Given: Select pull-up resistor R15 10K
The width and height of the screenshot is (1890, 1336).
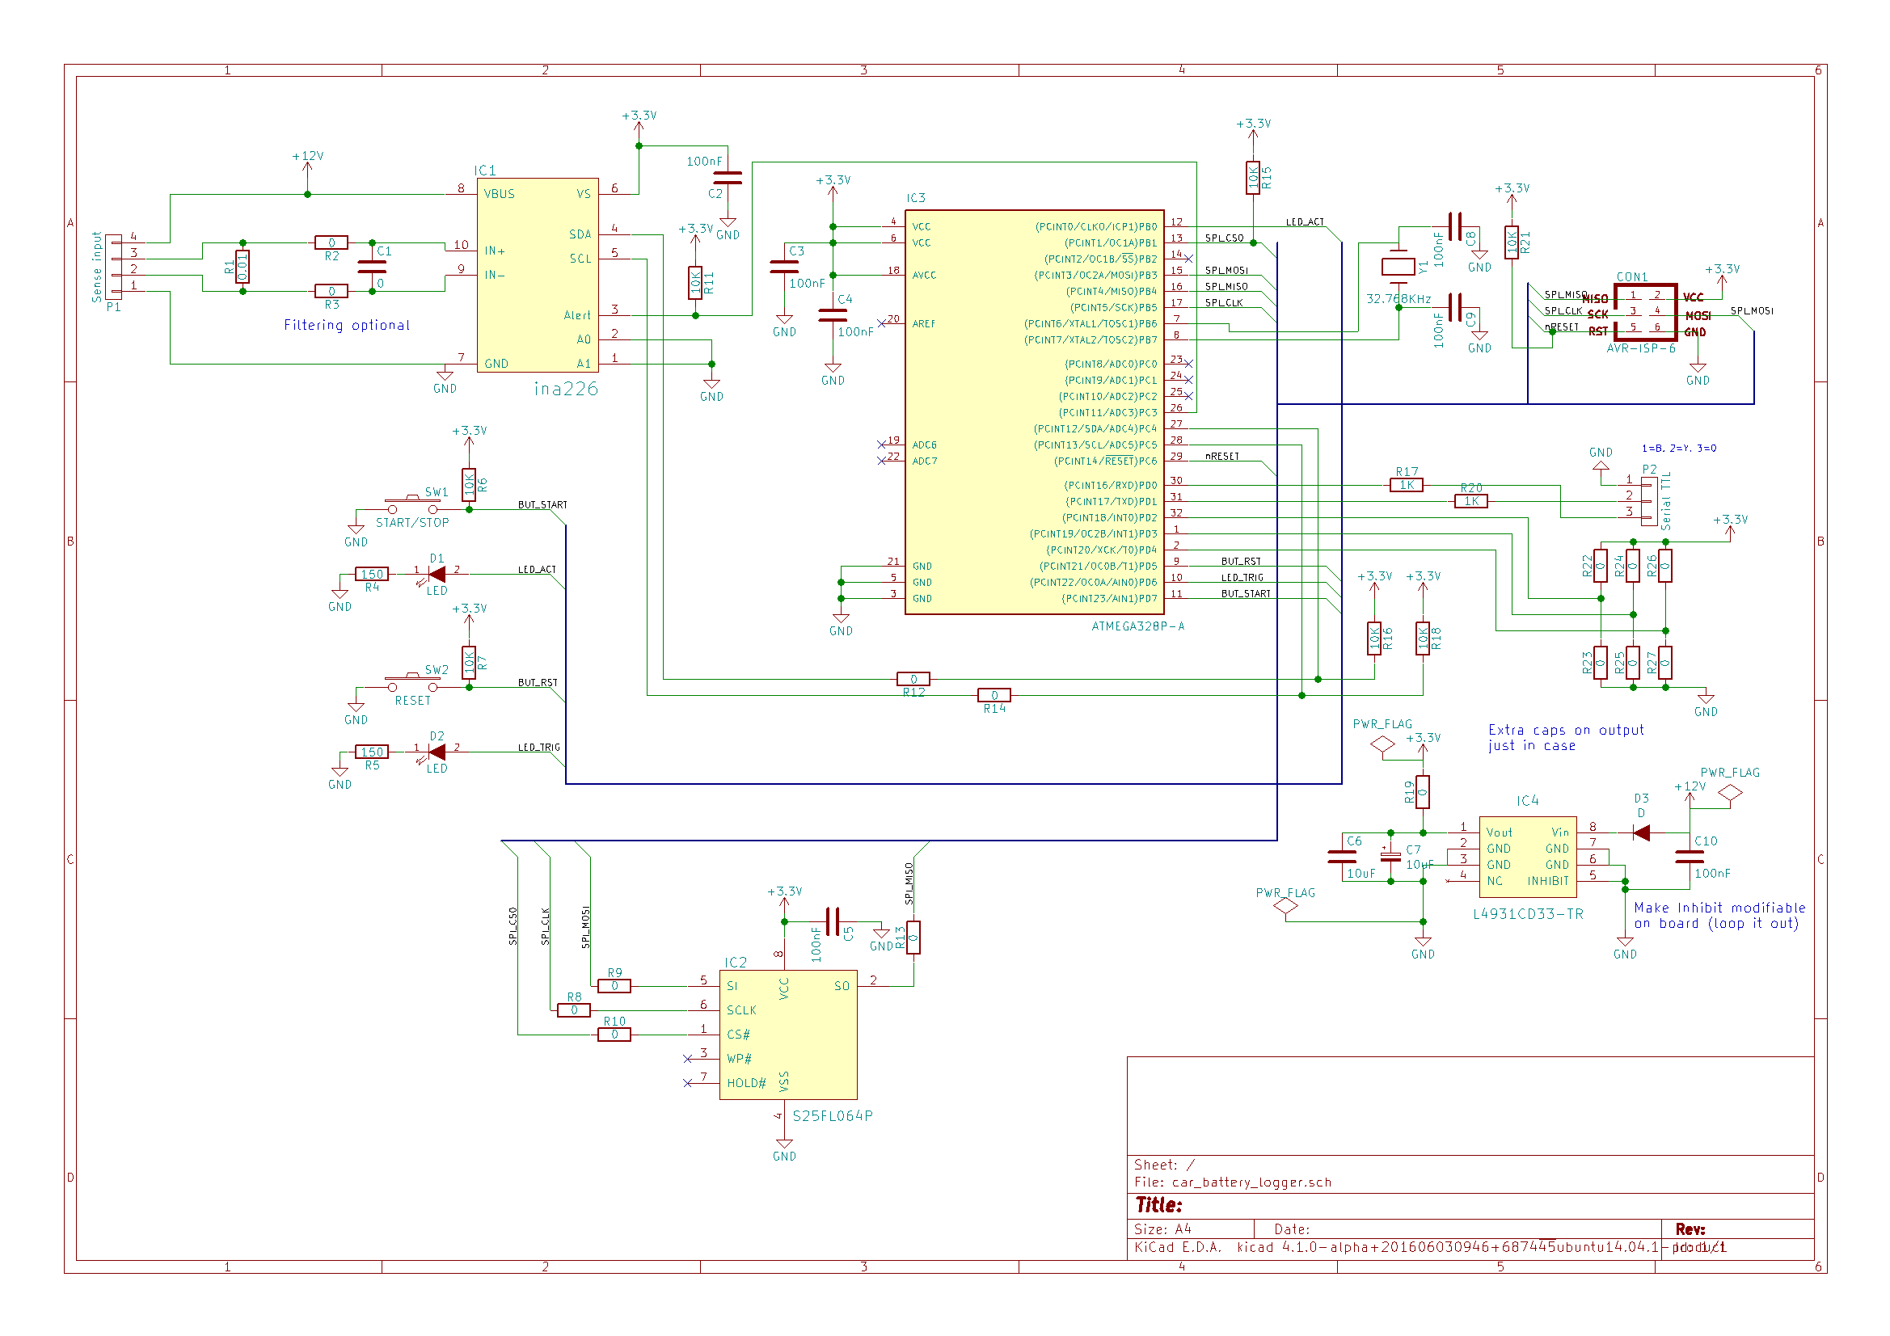Looking at the screenshot, I should [1253, 178].
